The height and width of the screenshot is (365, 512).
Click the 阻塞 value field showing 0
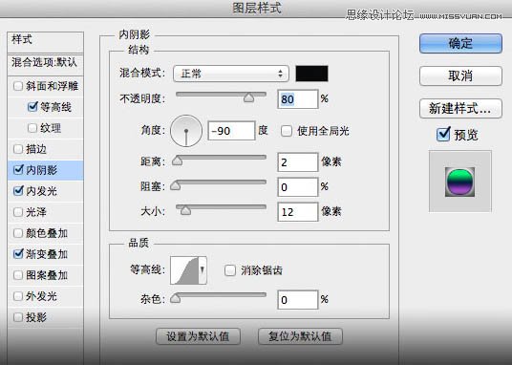click(x=297, y=187)
